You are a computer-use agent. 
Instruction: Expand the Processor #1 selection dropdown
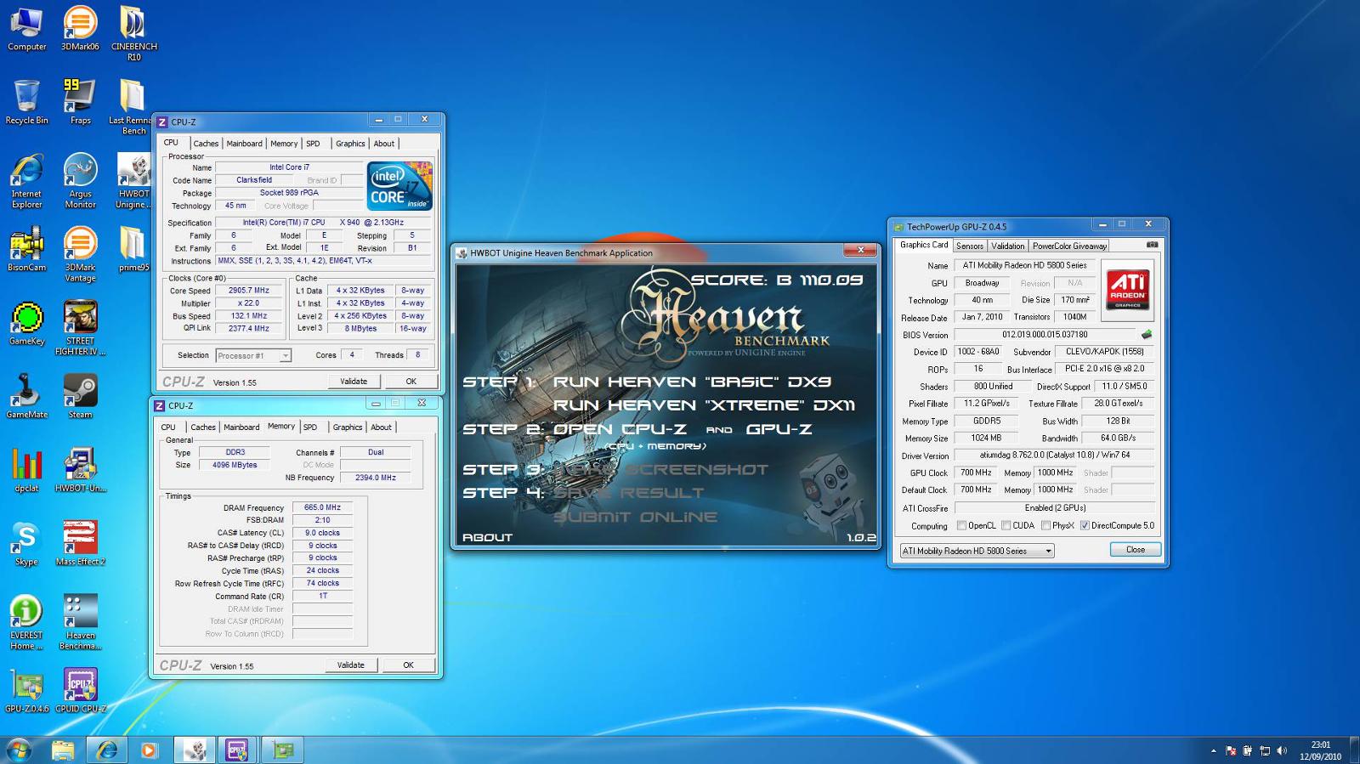coord(286,356)
